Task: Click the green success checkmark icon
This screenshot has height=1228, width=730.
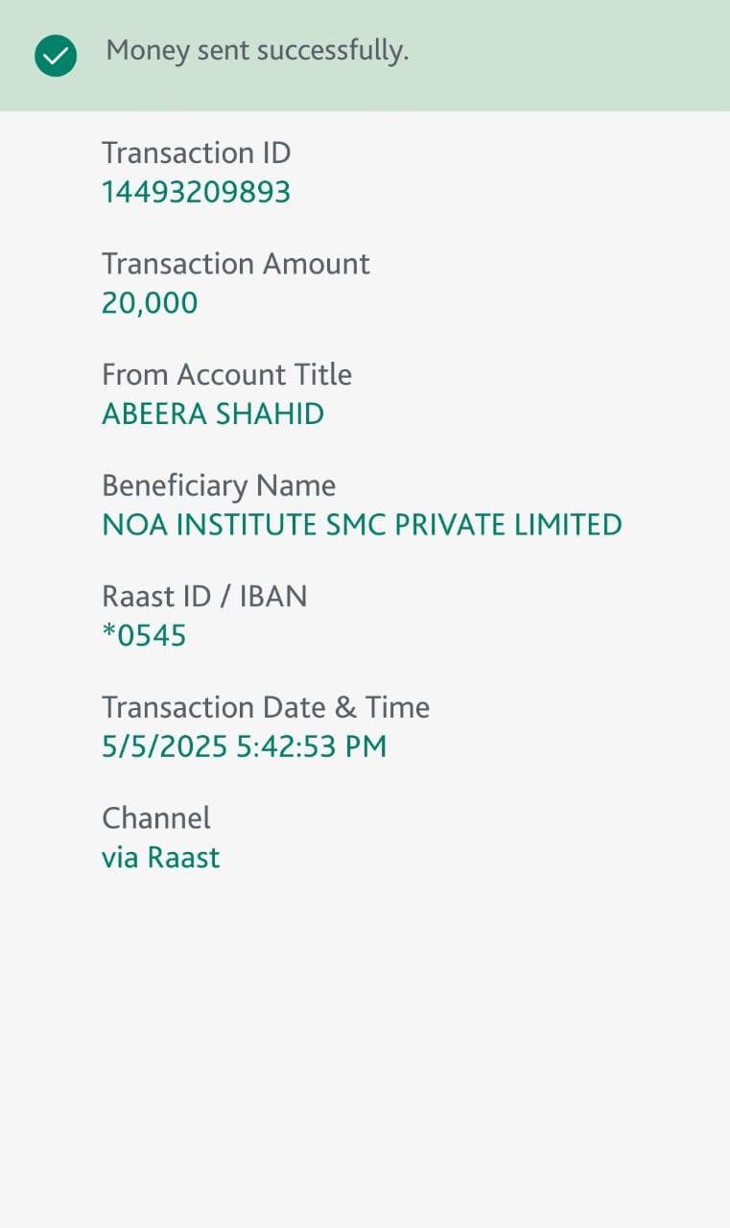Action: click(56, 57)
